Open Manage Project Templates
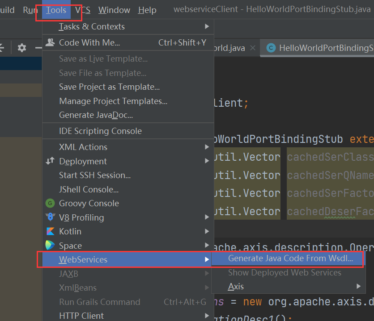 (128, 101)
